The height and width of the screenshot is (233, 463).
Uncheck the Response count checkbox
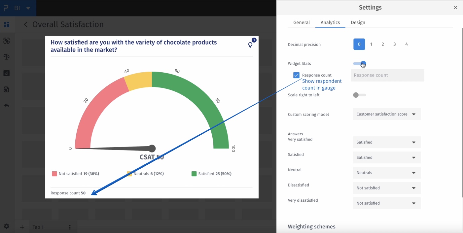pos(296,75)
